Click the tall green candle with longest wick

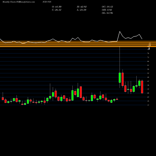120,78
